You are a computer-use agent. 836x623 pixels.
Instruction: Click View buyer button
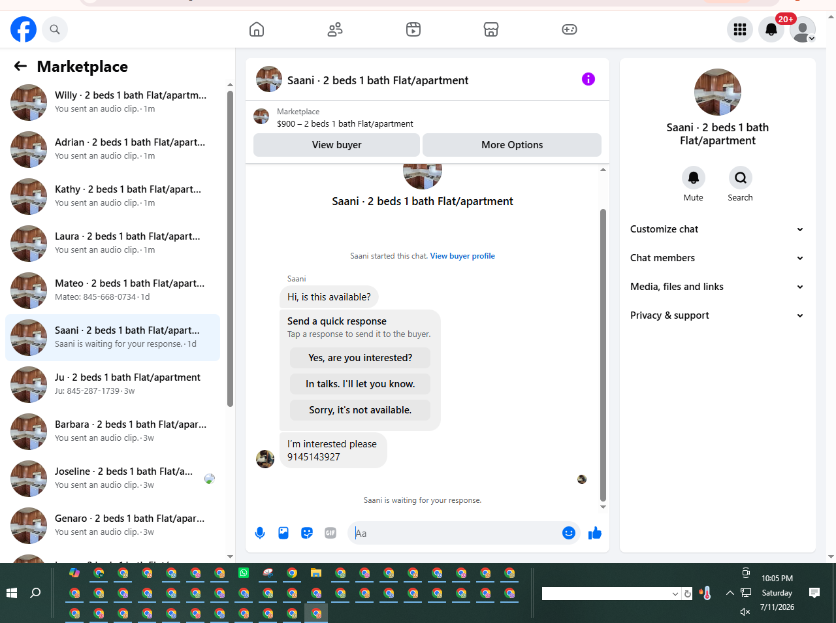pos(336,145)
